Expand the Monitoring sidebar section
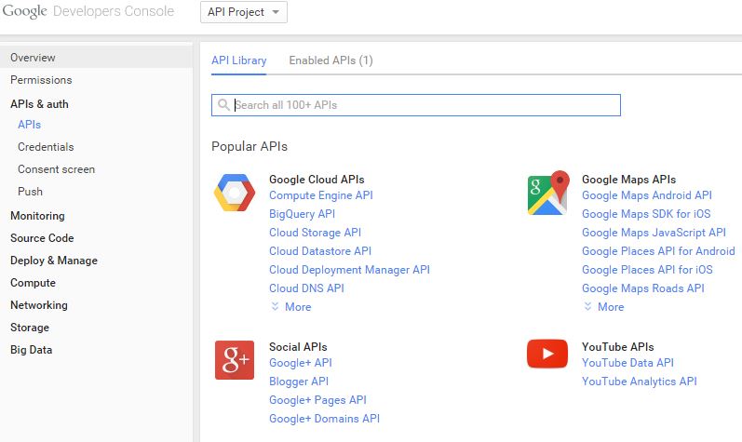Image resolution: width=742 pixels, height=442 pixels. tap(37, 216)
